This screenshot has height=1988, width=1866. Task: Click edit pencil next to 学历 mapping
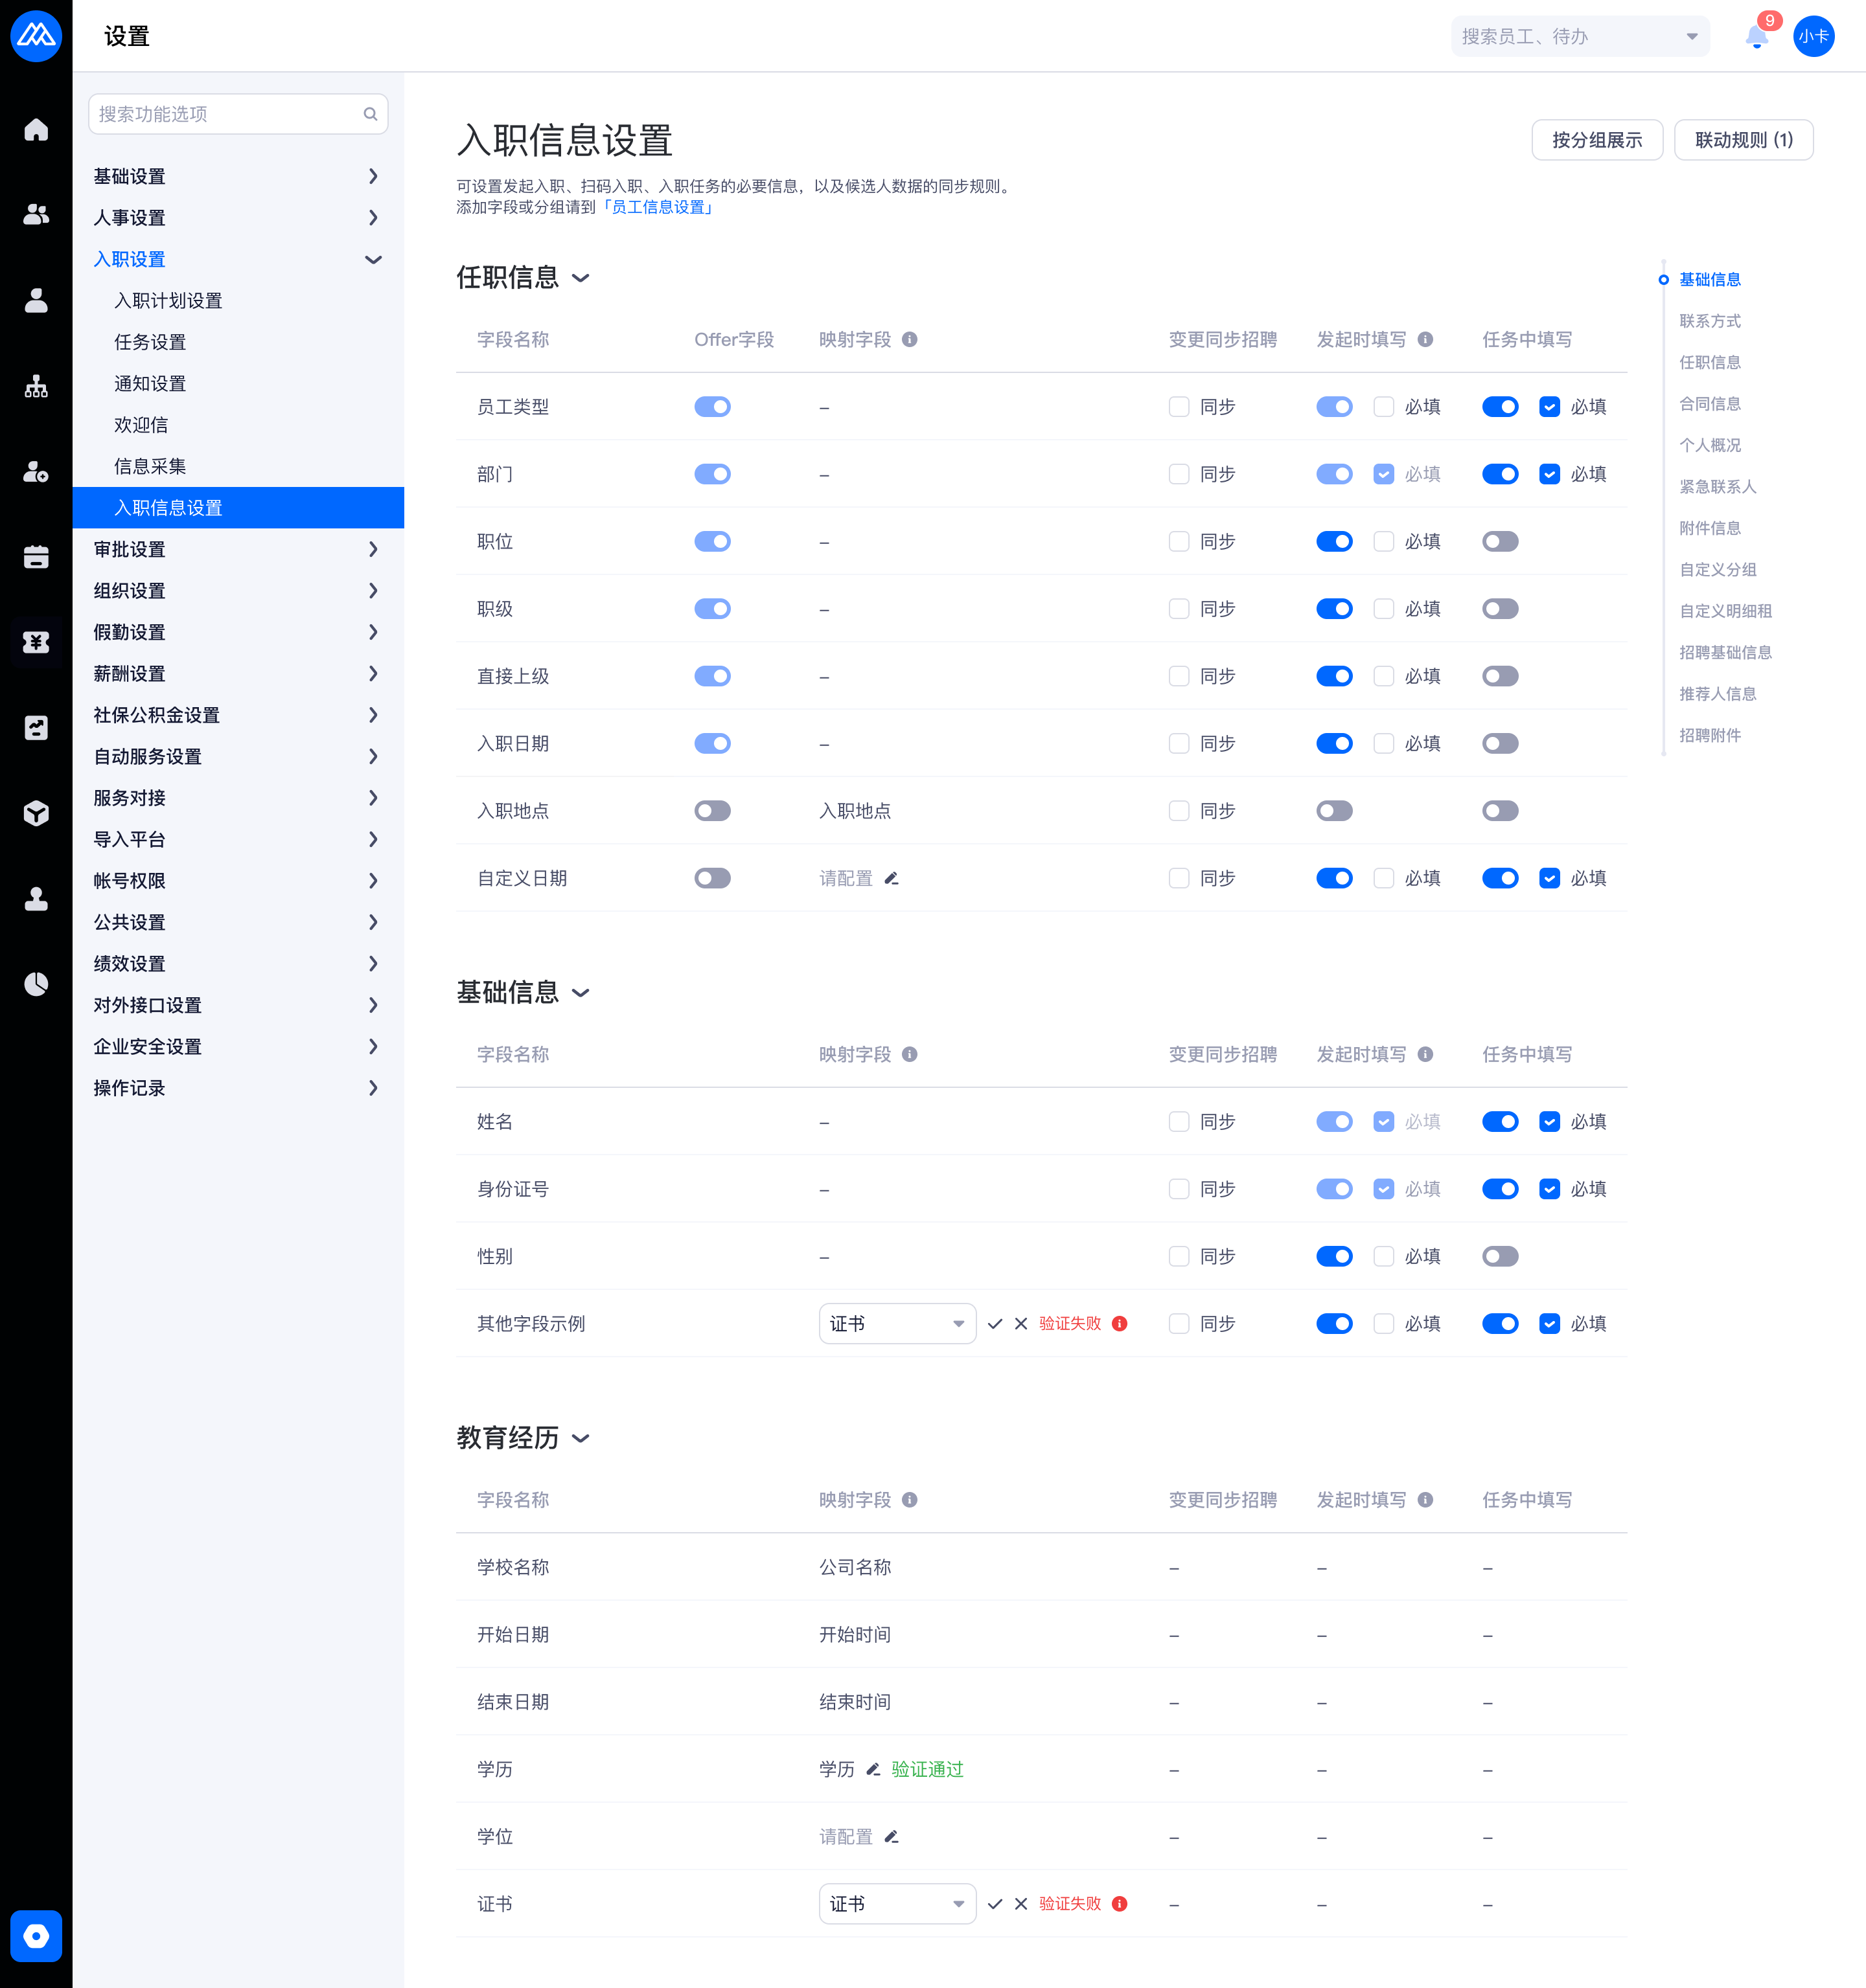coord(873,1769)
